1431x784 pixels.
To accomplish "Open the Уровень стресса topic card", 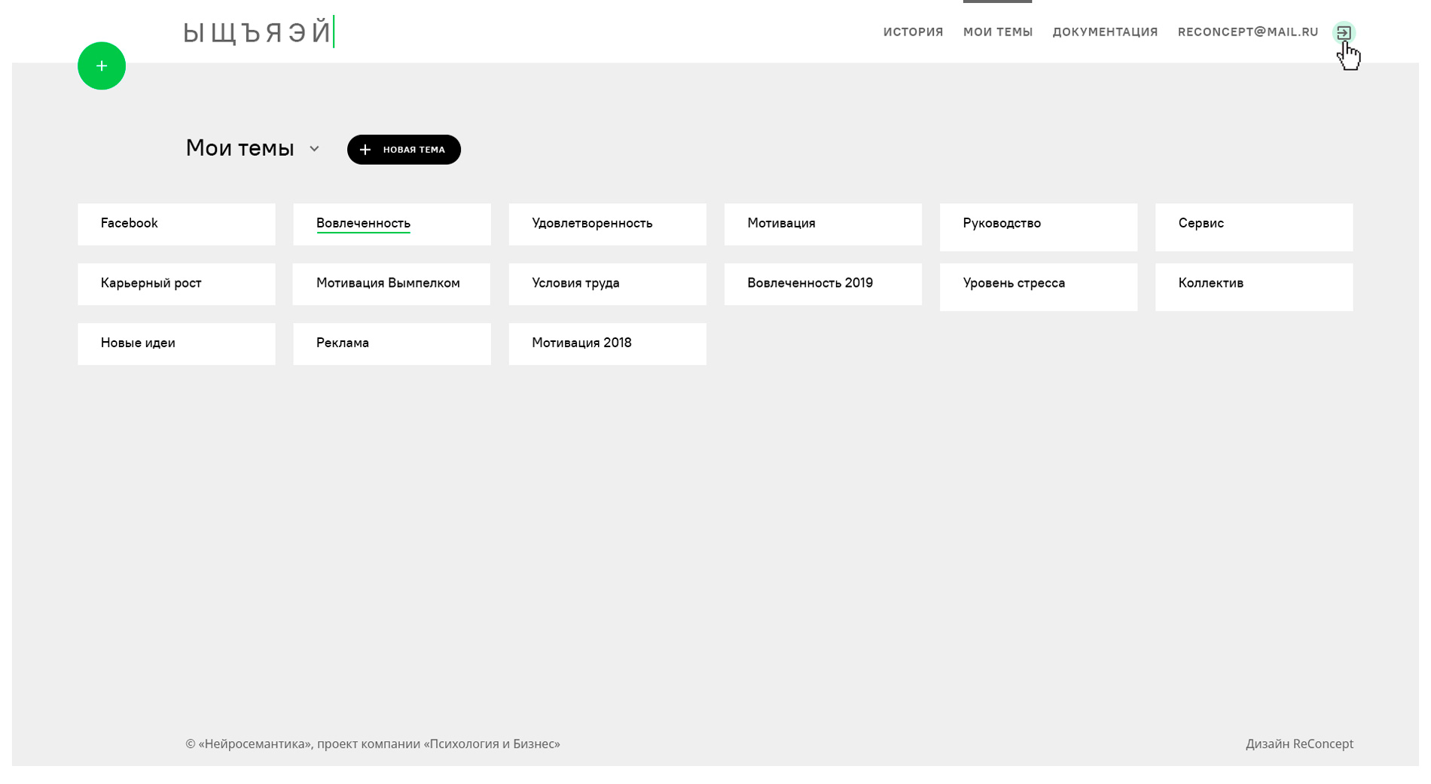I will pyautogui.click(x=1038, y=286).
